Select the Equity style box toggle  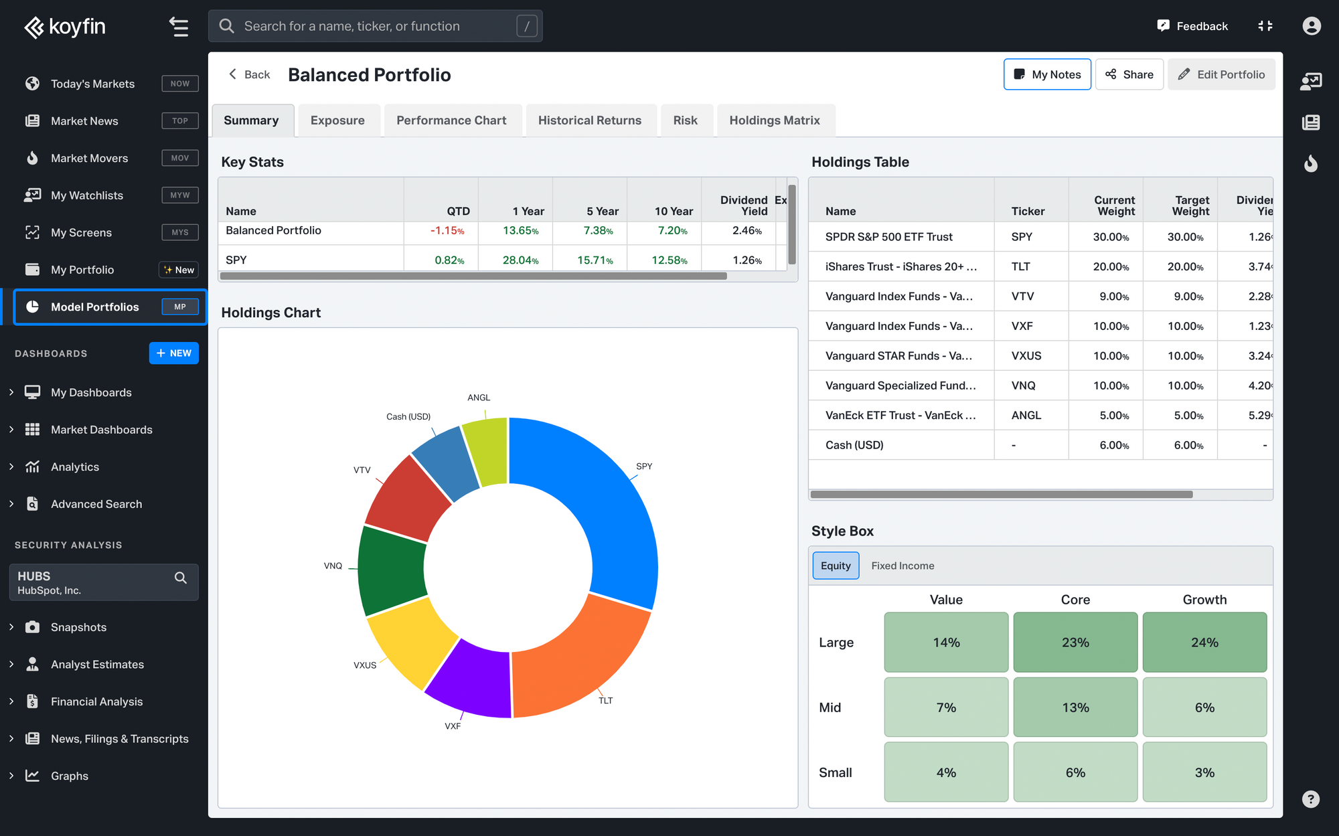[835, 566]
